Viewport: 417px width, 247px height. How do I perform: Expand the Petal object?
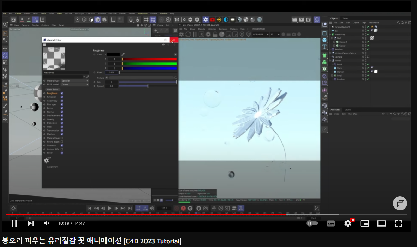(332, 76)
